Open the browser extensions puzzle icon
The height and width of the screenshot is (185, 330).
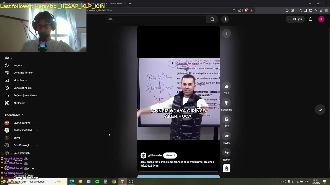point(287,10)
